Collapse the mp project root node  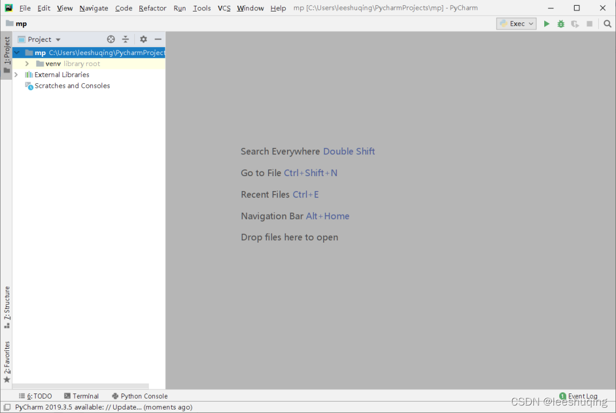[17, 53]
